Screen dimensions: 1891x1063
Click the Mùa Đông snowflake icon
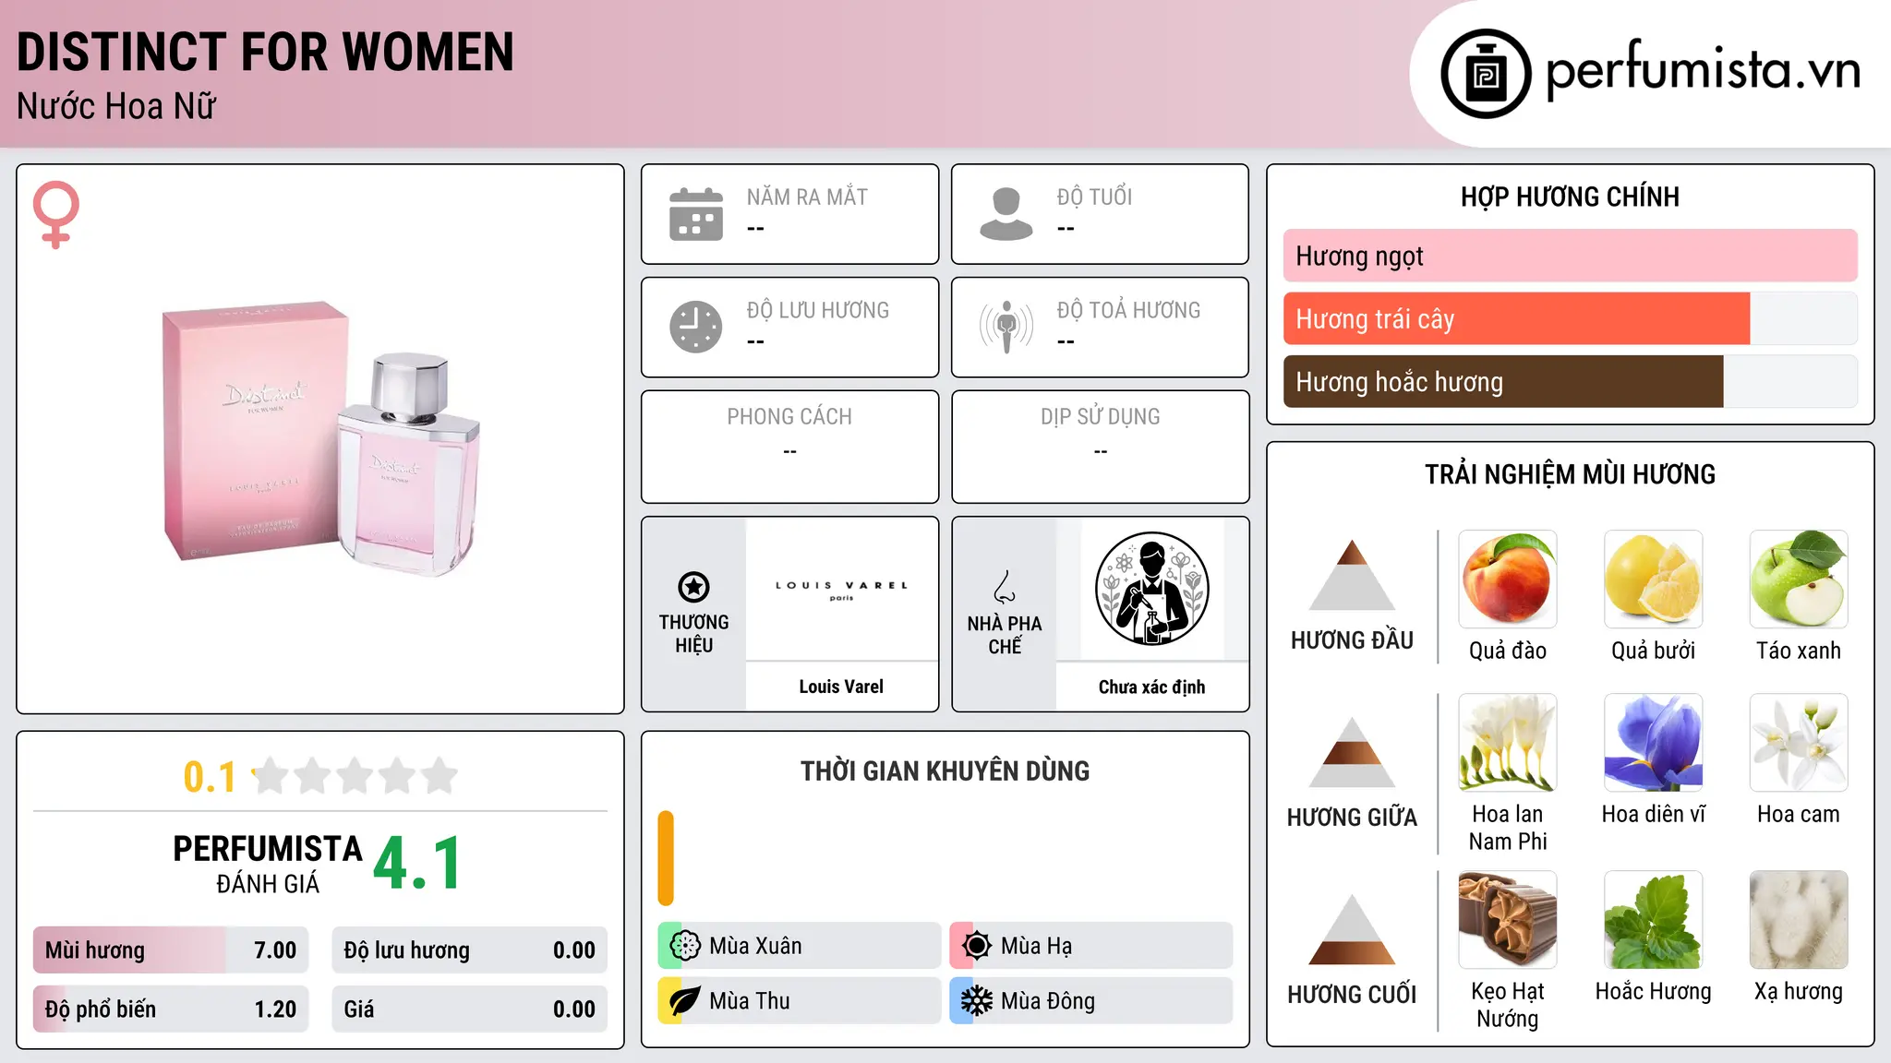976,1001
